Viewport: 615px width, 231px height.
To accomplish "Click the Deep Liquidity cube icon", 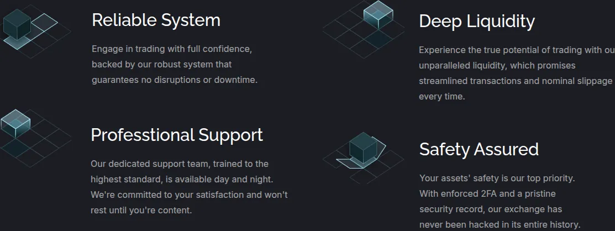I will [363, 29].
